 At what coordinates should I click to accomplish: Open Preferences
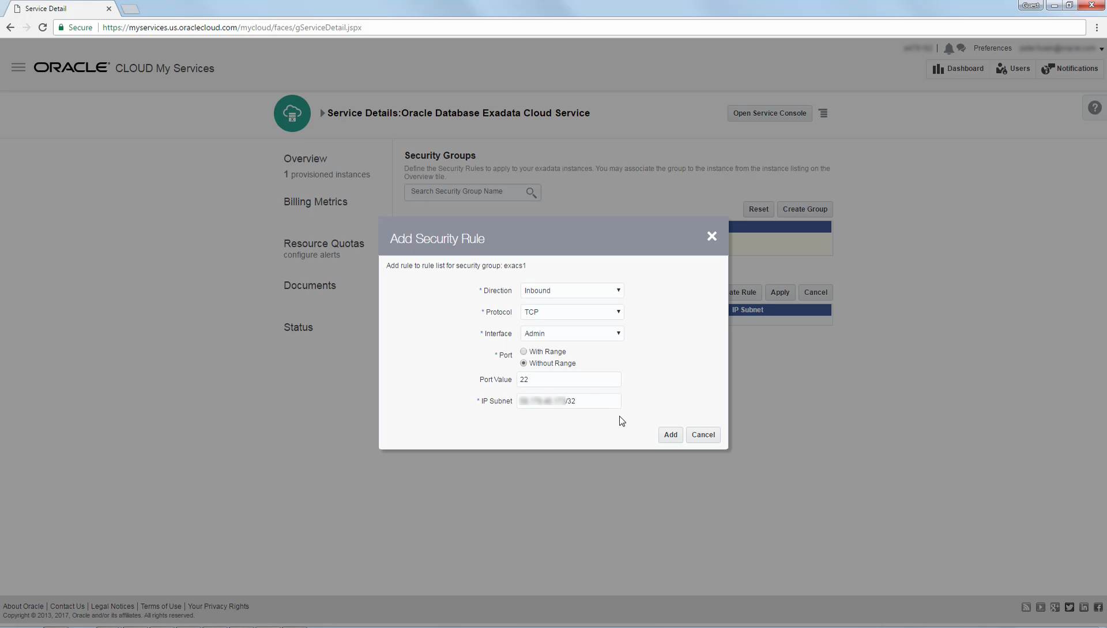pos(992,48)
